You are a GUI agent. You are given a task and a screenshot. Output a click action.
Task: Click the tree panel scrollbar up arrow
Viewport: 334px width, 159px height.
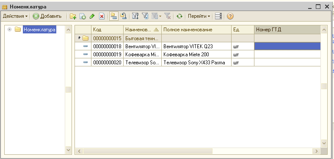(x=69, y=30)
